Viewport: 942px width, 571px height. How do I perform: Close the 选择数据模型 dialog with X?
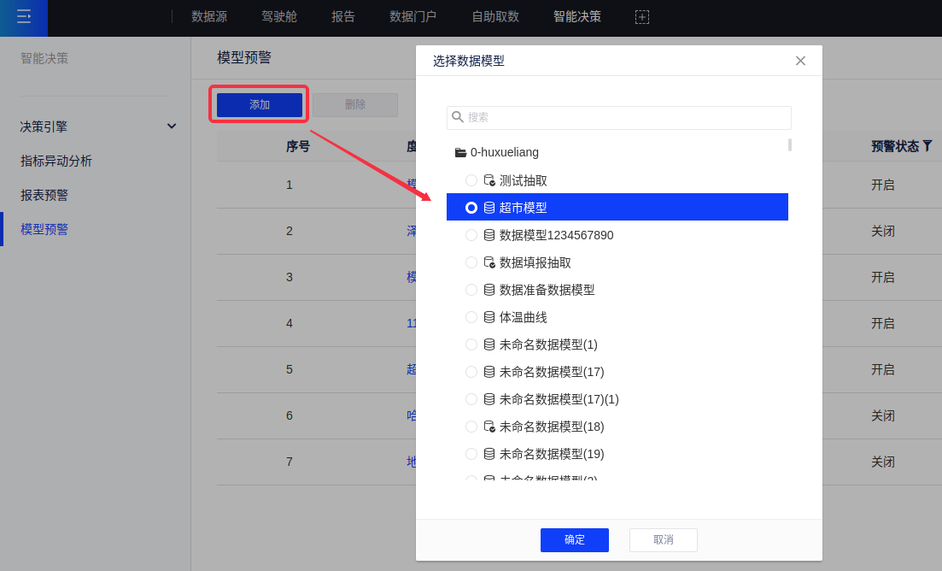tap(800, 61)
